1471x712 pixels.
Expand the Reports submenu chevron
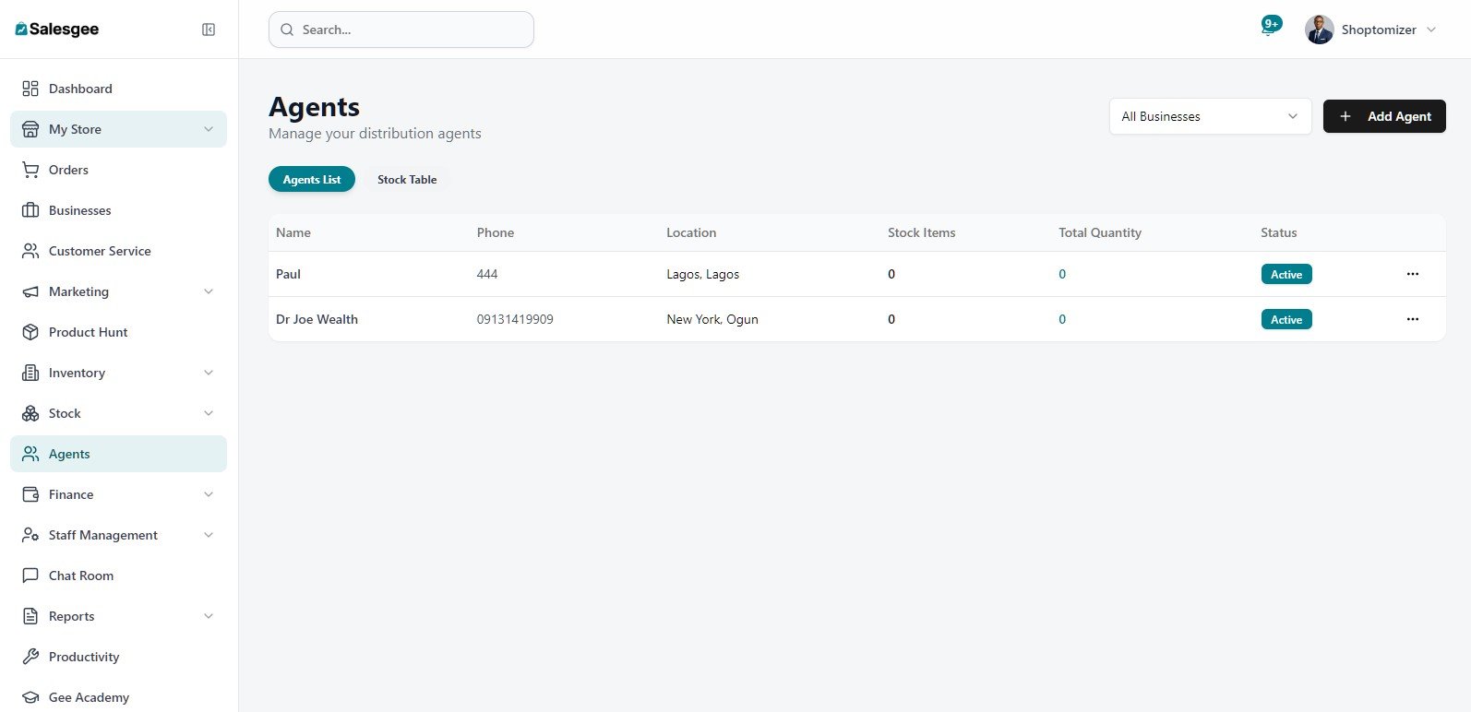(x=209, y=616)
